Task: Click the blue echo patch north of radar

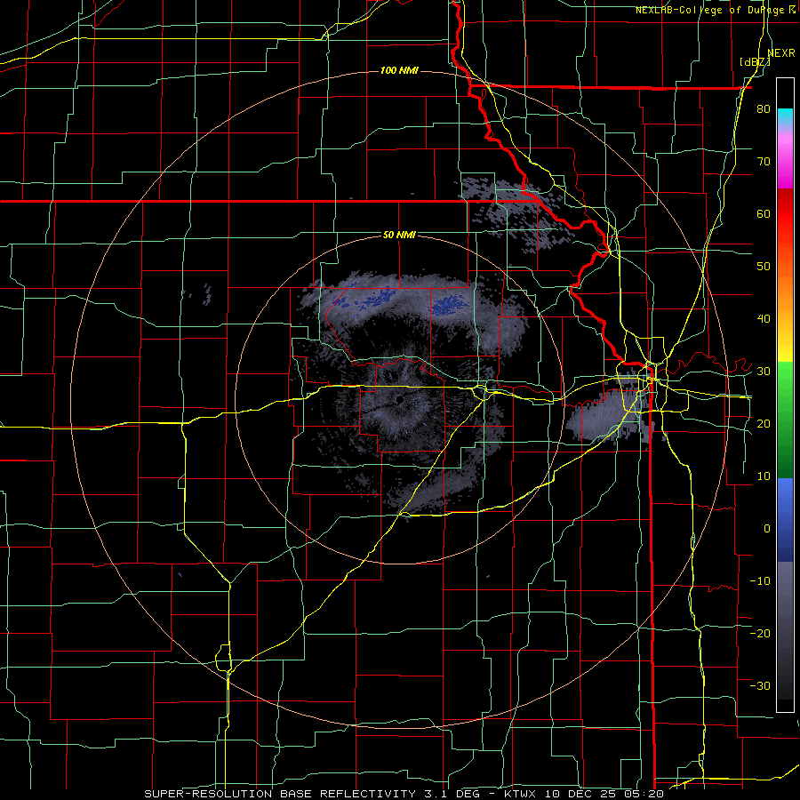Action: pos(451,305)
